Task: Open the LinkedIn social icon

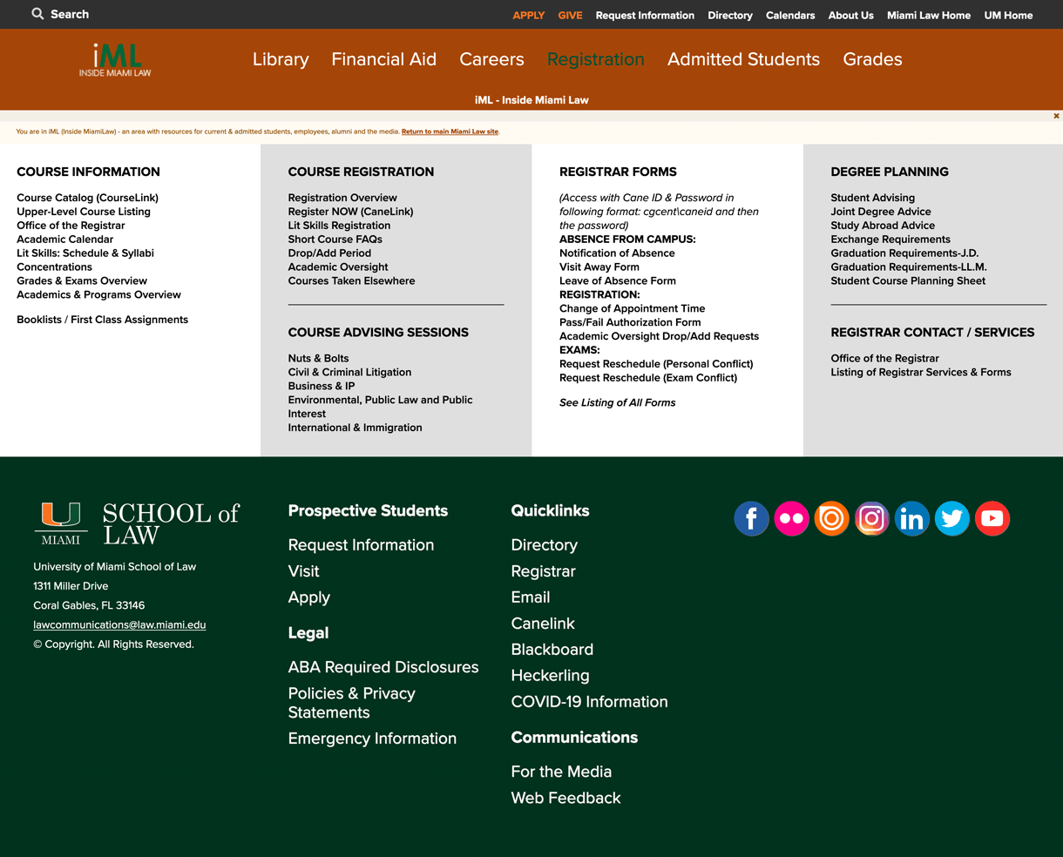Action: click(x=911, y=518)
